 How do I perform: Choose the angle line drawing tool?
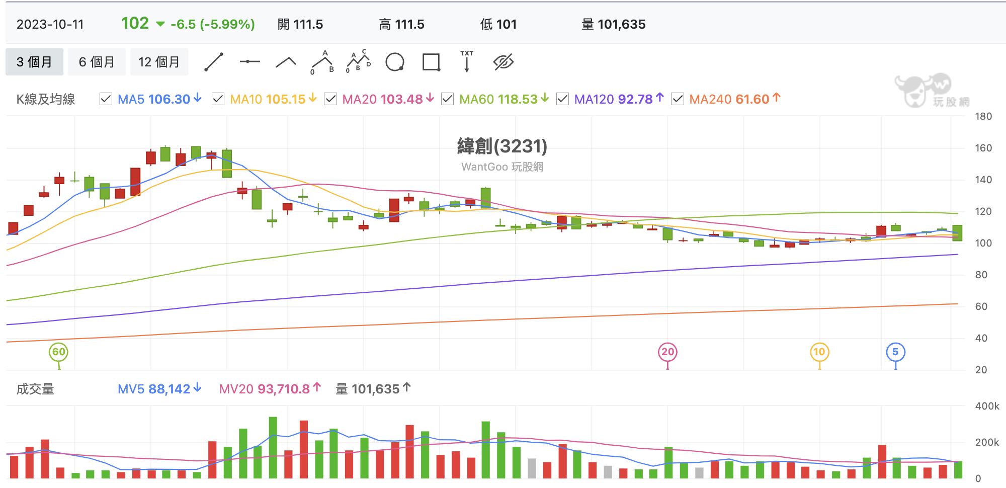pos(286,62)
